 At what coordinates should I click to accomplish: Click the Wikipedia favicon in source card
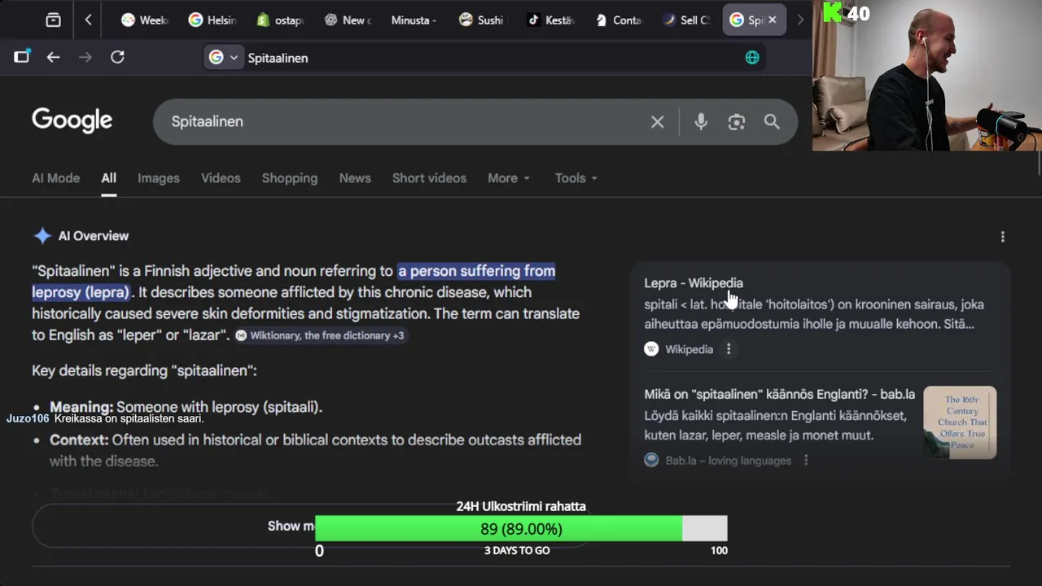(651, 349)
